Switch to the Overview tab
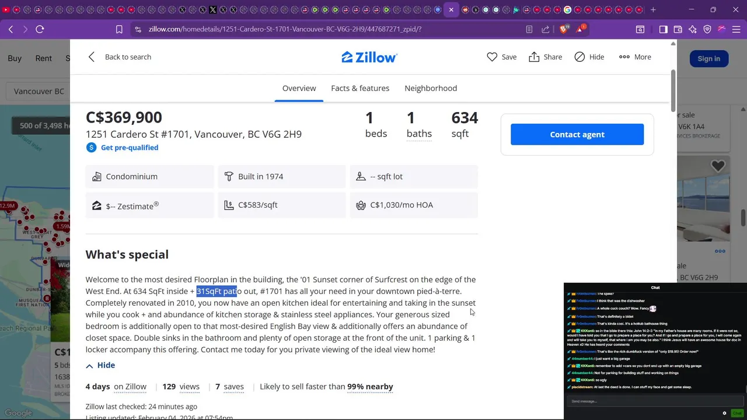Screen dimensions: 747x420 pos(299,88)
